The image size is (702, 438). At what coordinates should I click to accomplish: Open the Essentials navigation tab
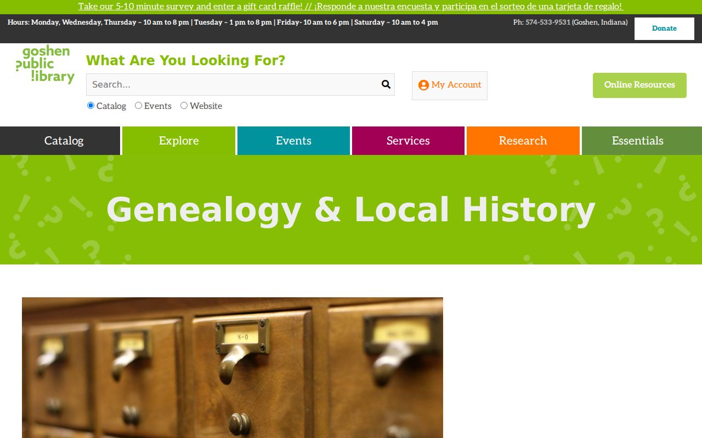pos(642,141)
